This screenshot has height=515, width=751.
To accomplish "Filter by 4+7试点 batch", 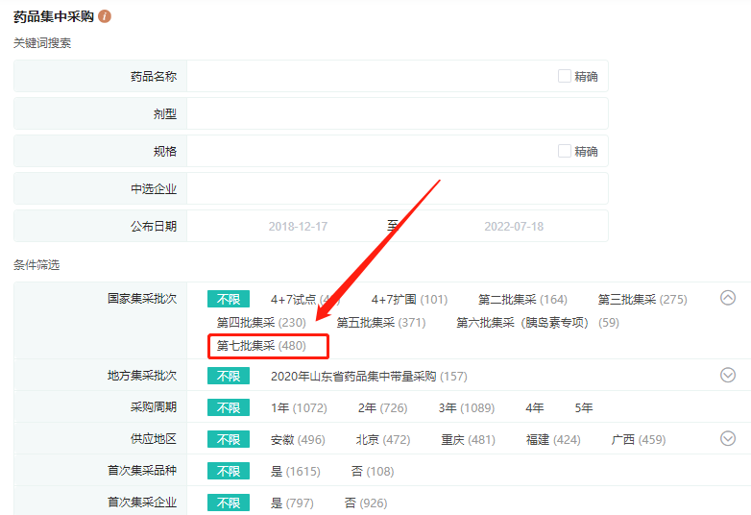I will pyautogui.click(x=305, y=300).
